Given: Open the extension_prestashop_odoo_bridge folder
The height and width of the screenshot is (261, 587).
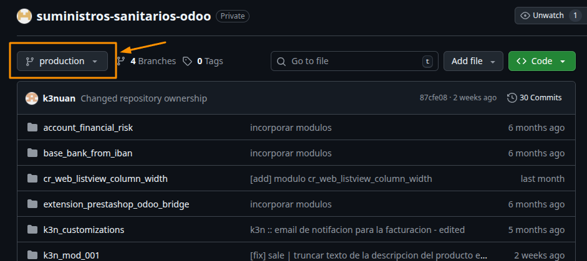Looking at the screenshot, I should 116,204.
